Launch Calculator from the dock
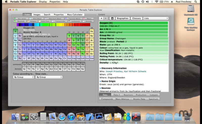This screenshot has height=124, width=202. coord(43,117)
